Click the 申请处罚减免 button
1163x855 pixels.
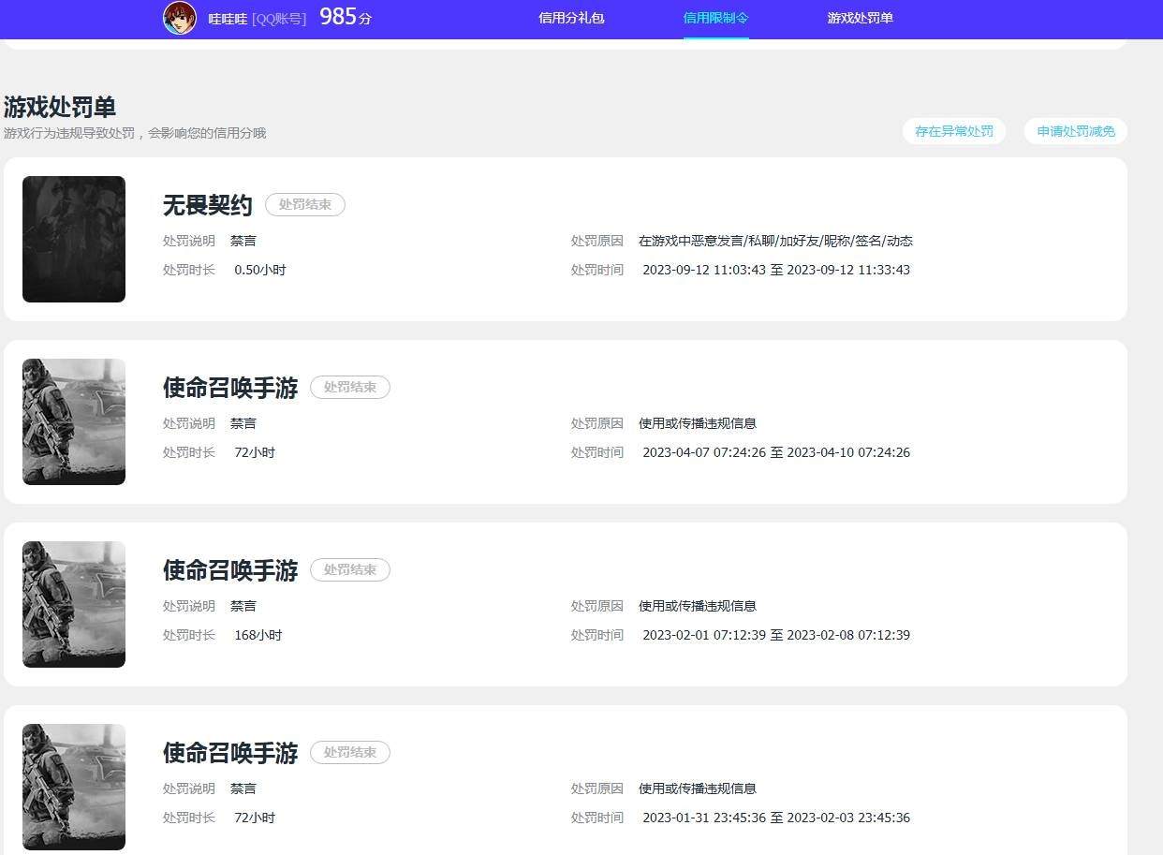click(x=1076, y=131)
